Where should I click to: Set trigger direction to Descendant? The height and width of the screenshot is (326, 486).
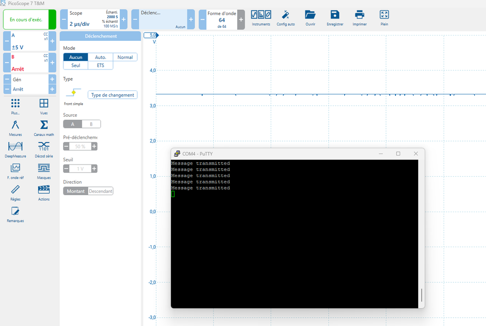[x=100, y=191]
